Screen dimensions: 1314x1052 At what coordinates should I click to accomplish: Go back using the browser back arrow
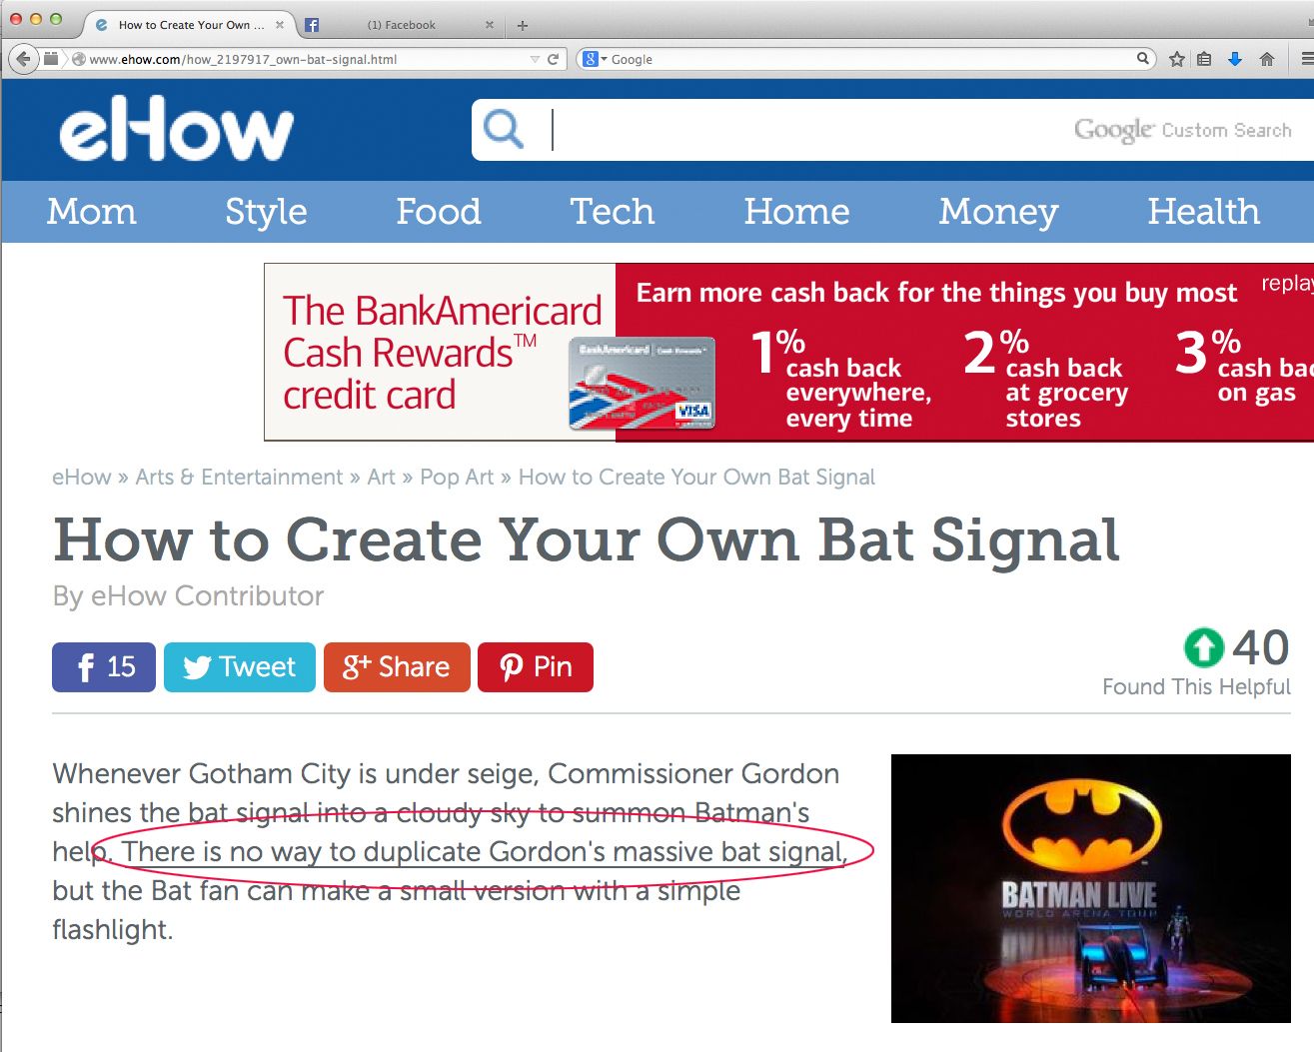pos(23,59)
